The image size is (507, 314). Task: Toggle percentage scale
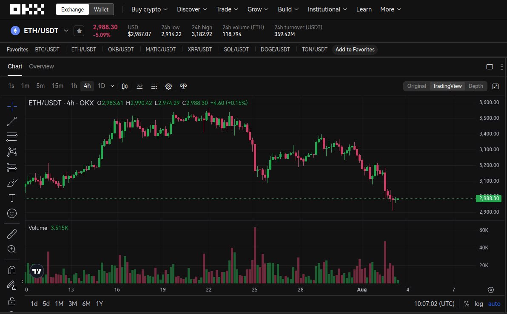point(466,304)
